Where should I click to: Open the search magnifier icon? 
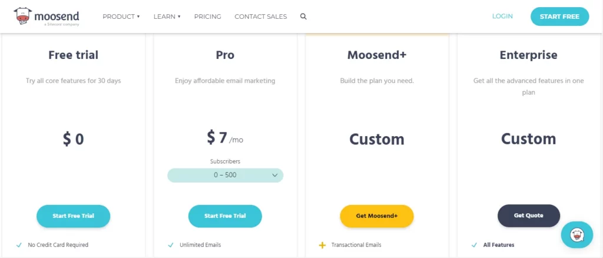click(x=303, y=16)
